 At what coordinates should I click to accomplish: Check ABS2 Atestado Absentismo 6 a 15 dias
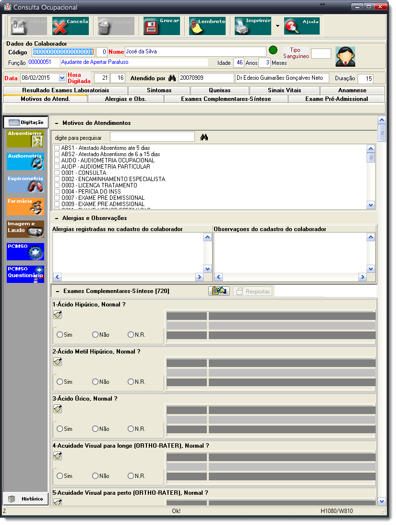coord(57,154)
